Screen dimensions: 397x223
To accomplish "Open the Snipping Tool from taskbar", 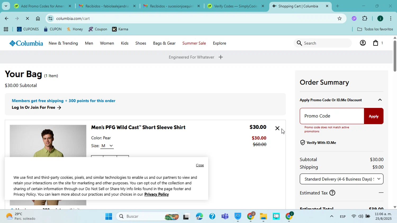I will pos(276,216).
